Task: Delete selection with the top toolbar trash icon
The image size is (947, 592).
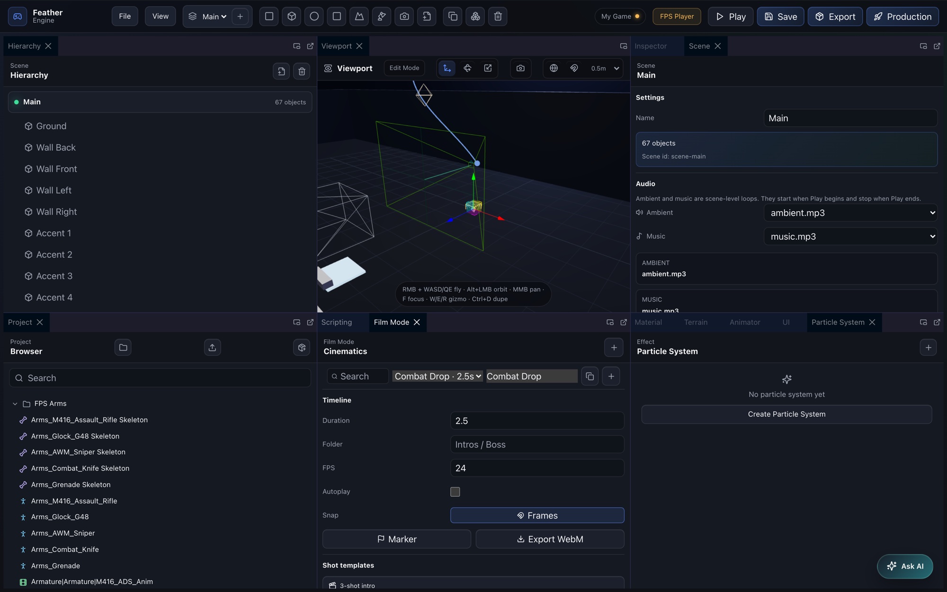Action: [498, 17]
